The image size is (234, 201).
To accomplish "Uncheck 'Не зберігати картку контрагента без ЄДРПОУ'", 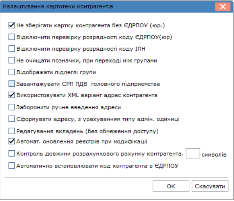I will (12, 25).
